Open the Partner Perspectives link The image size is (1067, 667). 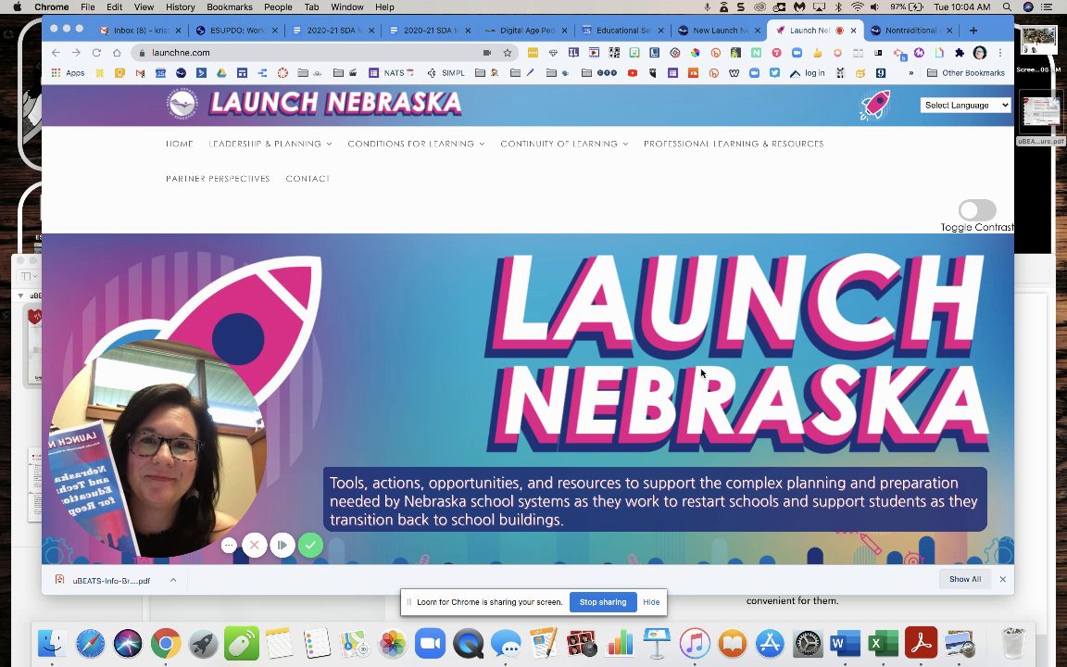click(218, 178)
